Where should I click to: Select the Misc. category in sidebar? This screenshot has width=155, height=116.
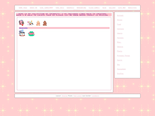point(119,42)
